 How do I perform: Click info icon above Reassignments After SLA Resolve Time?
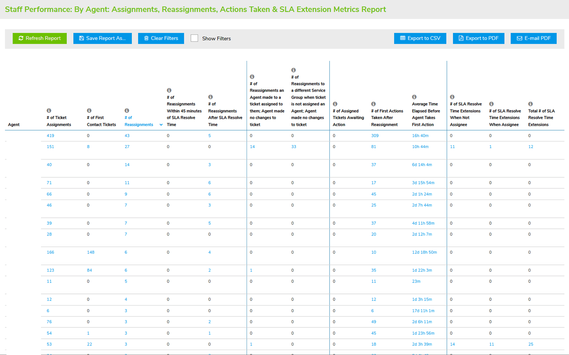click(x=210, y=97)
